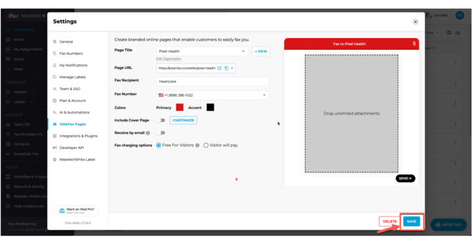
Task: Open Broadcast Fax in background sidebar
Action: pos(26,154)
